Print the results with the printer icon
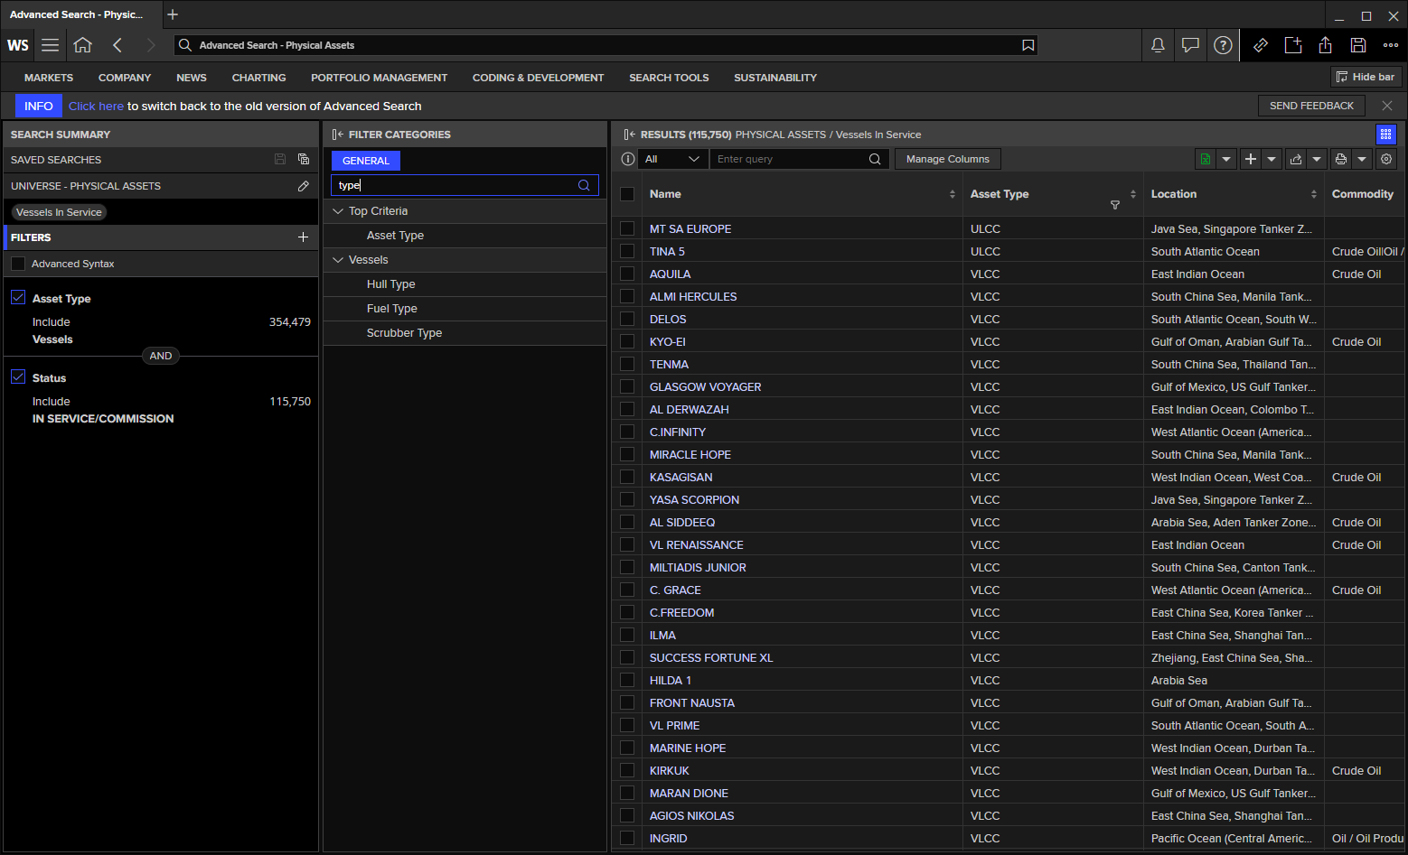Image resolution: width=1408 pixels, height=855 pixels. 1341,159
